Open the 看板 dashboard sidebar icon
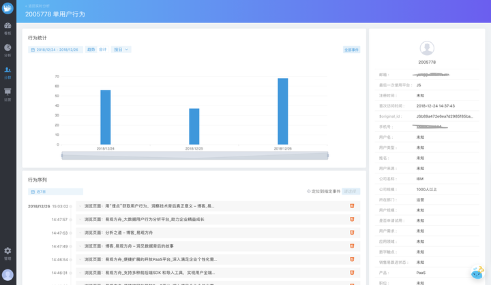This screenshot has height=285, width=491. click(8, 25)
